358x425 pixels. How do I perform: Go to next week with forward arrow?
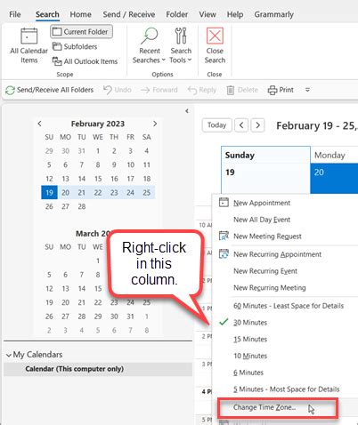(x=257, y=125)
